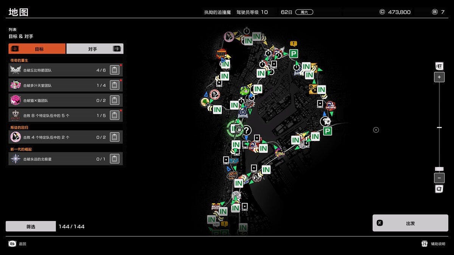
Task: Select the green P parking marker below the white wolf emblem
Action: click(x=328, y=131)
